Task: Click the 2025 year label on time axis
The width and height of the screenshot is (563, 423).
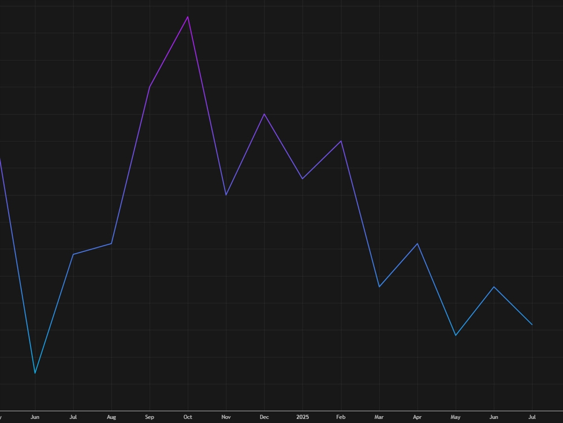Action: tap(303, 417)
